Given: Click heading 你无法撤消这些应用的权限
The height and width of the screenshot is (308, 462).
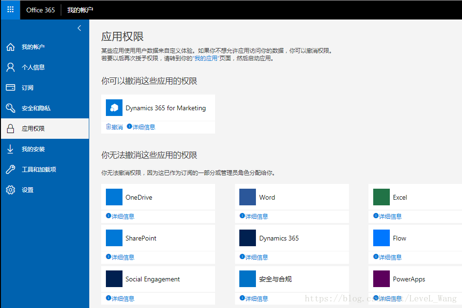Looking at the screenshot, I should [x=149, y=155].
